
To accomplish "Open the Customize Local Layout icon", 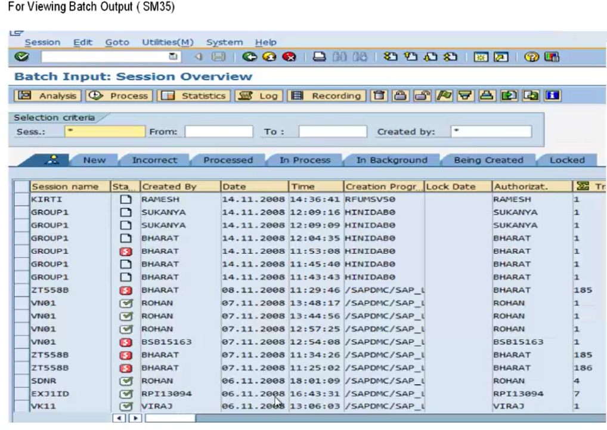I will click(x=552, y=57).
